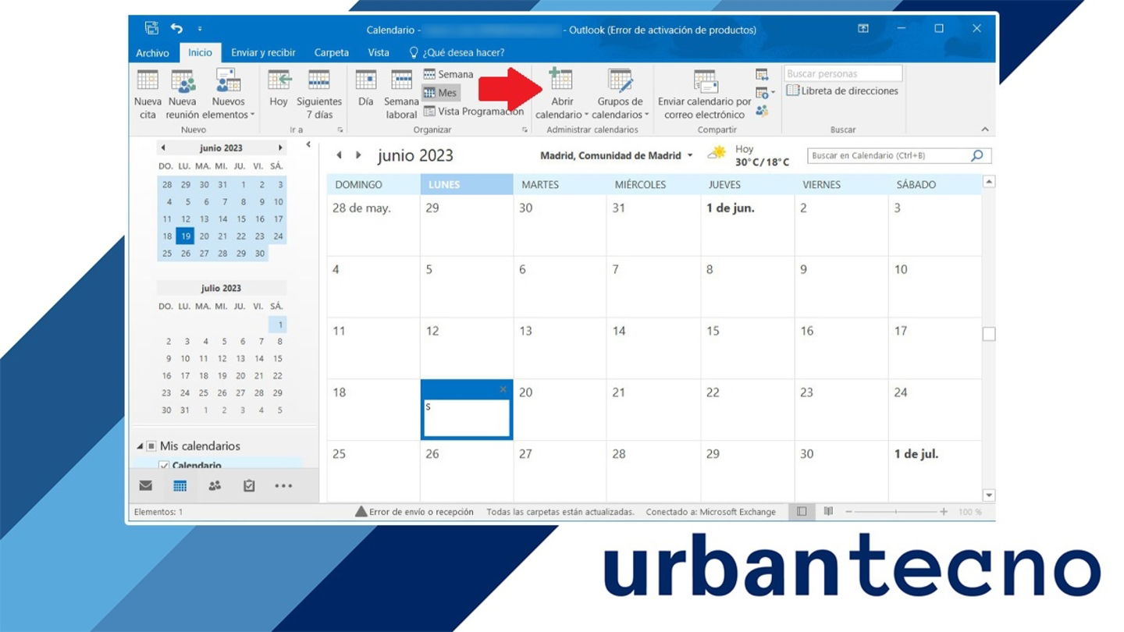Click the send/receive quick access icon
Viewport: 1124px width, 632px height.
pyautogui.click(x=151, y=28)
